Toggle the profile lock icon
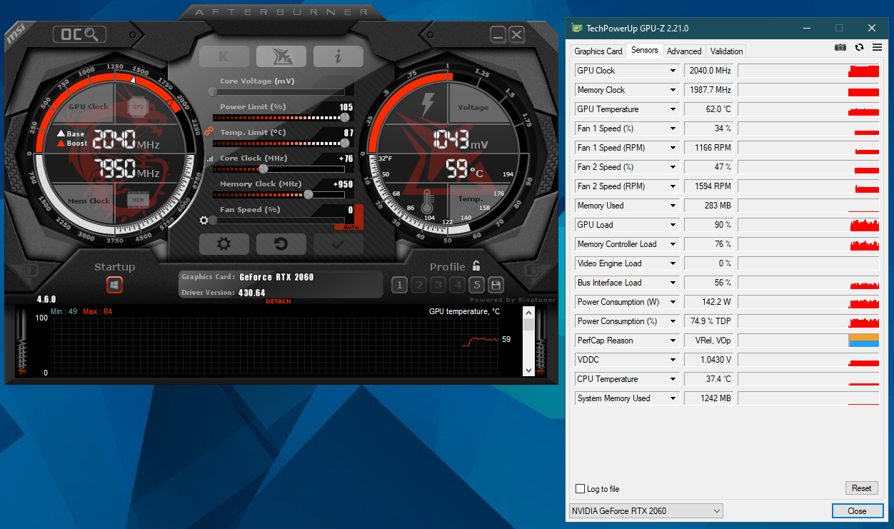 coord(476,266)
